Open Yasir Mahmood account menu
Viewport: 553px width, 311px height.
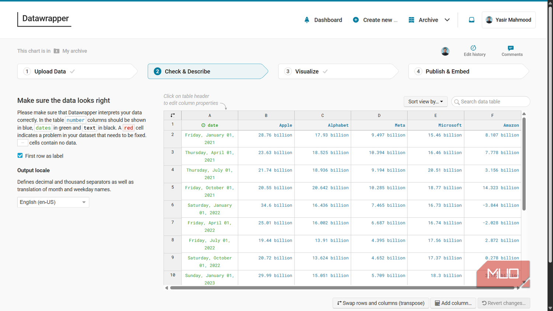coord(508,20)
